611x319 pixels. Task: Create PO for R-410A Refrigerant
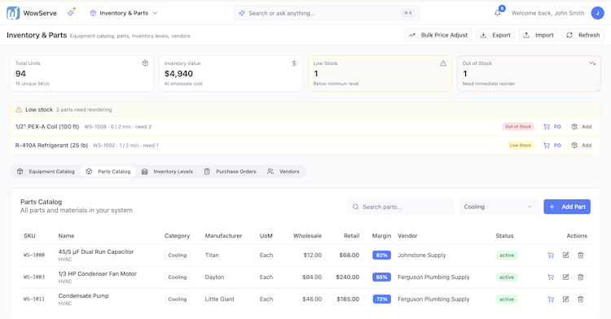pyautogui.click(x=552, y=145)
